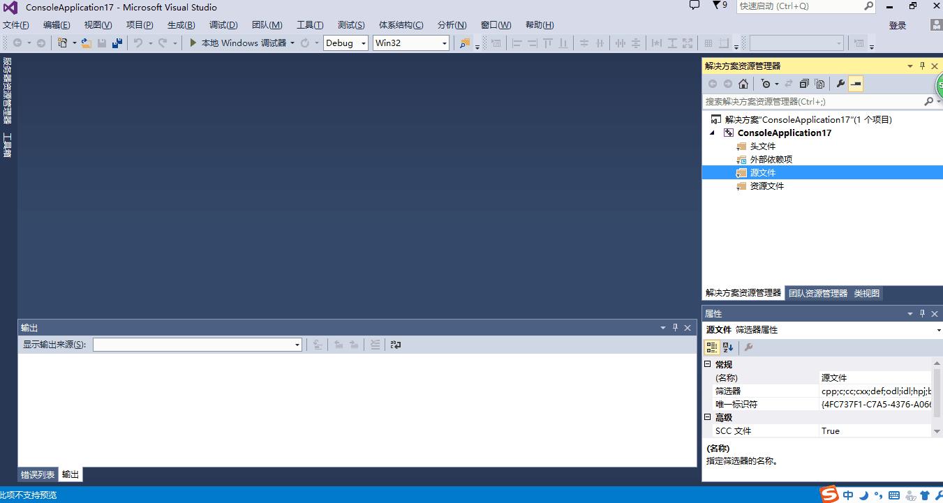
Task: Click the Save All disks icon
Action: point(117,43)
